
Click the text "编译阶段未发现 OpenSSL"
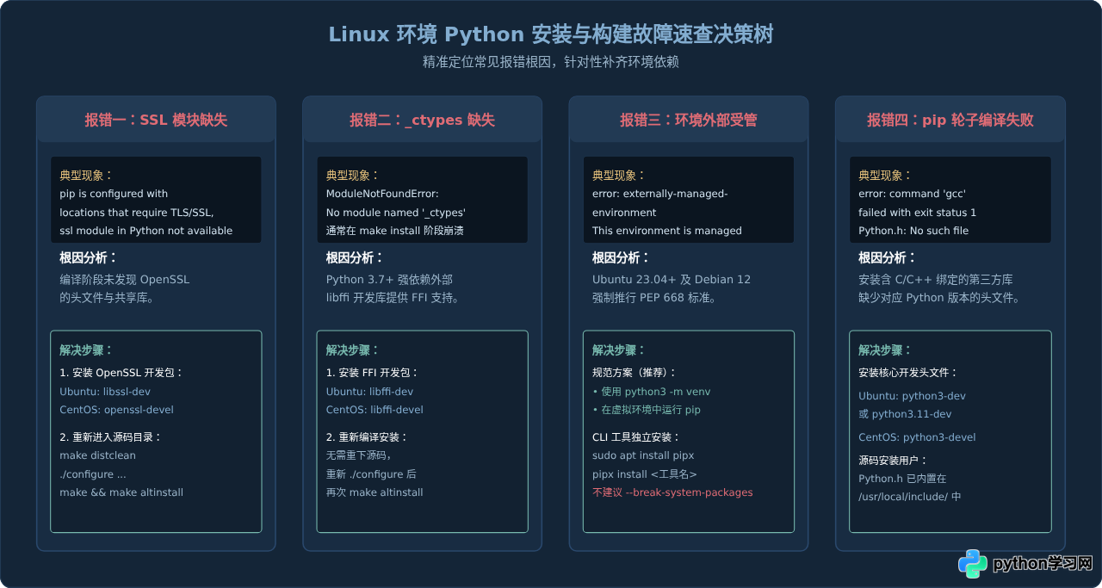(x=125, y=280)
